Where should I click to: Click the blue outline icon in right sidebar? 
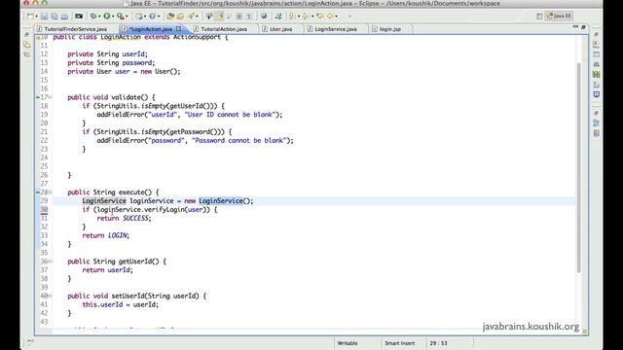pos(597,123)
